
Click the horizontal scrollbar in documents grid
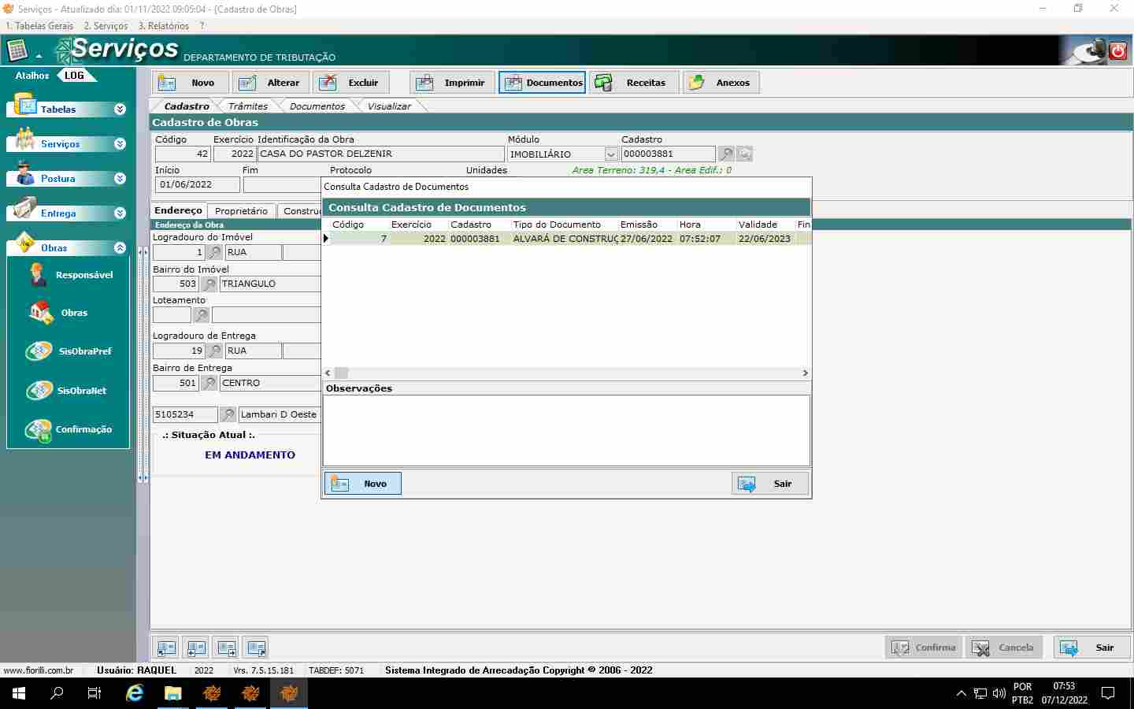567,373
